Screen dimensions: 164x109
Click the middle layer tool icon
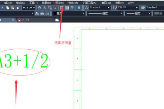tap(42, 13)
